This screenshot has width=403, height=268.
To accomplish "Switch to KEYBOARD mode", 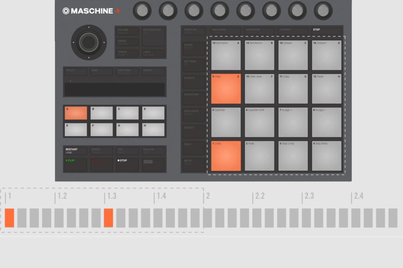I will coord(259,31).
